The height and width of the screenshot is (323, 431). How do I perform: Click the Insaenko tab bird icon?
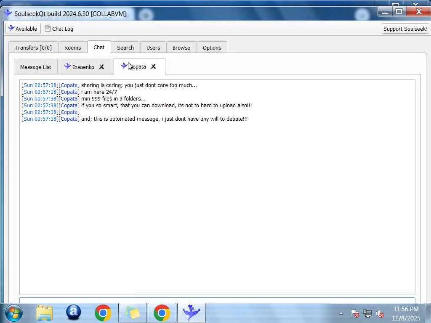(x=68, y=66)
